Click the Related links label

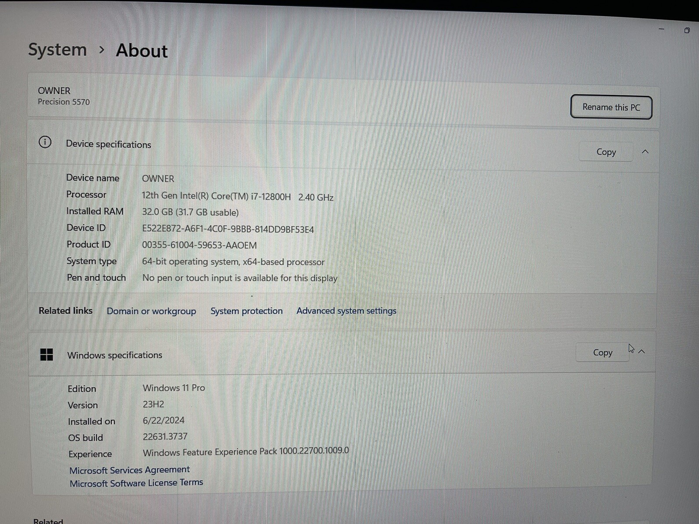pos(66,310)
